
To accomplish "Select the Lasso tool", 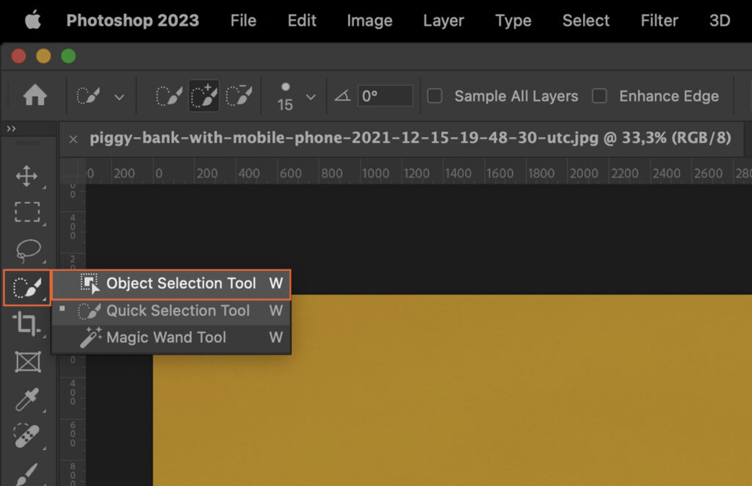I will pyautogui.click(x=27, y=250).
